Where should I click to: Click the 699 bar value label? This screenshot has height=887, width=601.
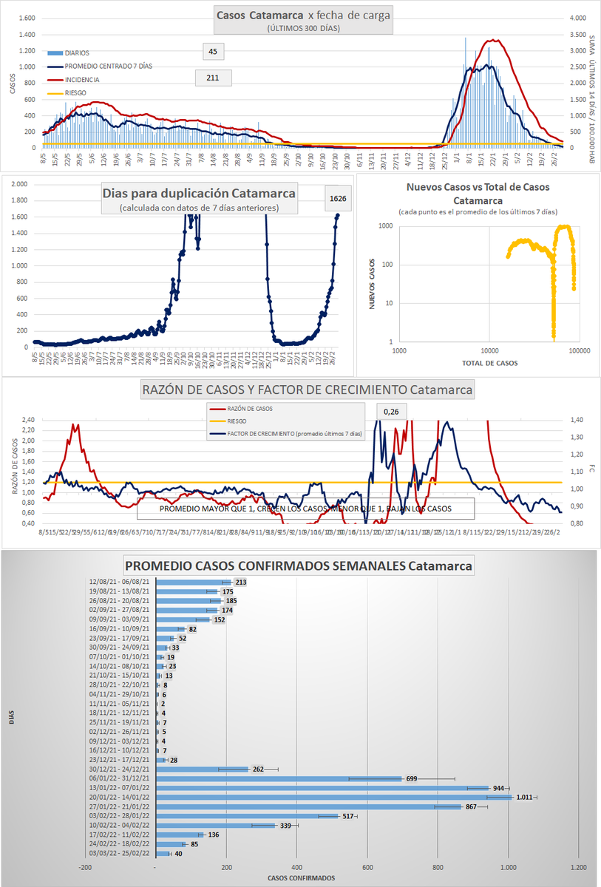[x=412, y=778]
